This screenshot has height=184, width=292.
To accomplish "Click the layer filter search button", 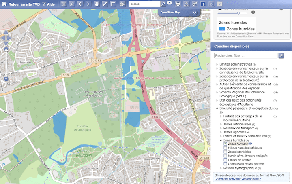I will [x=281, y=55].
